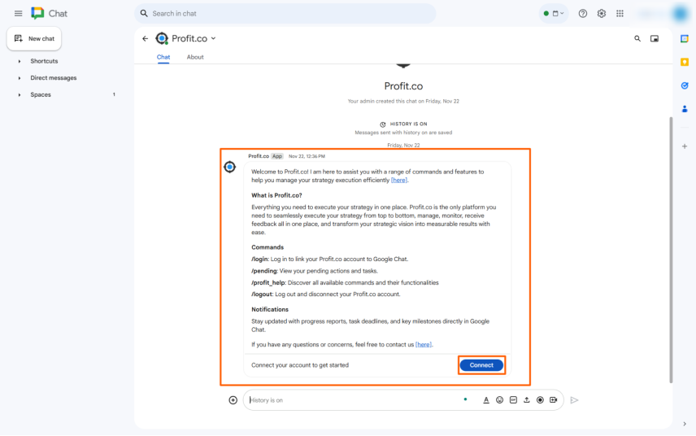Switch to the Chat tab

pyautogui.click(x=163, y=57)
